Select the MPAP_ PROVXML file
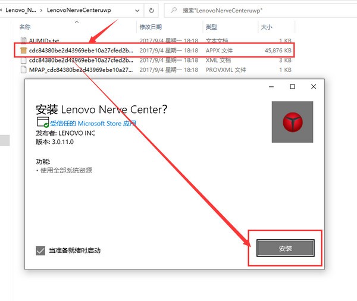The image size is (357, 301). click(x=80, y=70)
